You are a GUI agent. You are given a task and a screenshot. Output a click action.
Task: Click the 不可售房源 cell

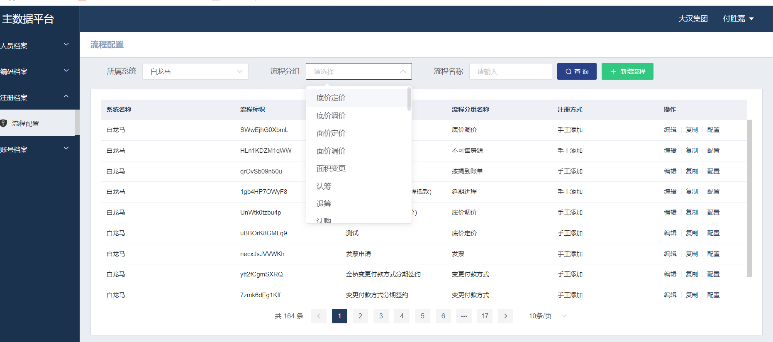tap(467, 151)
